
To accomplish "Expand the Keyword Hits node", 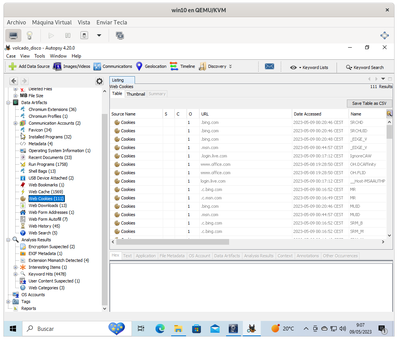I will coord(16,274).
